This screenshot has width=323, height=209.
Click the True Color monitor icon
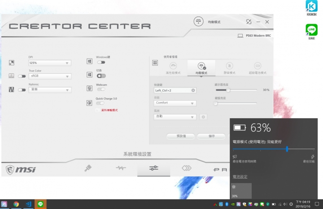coord(11,76)
